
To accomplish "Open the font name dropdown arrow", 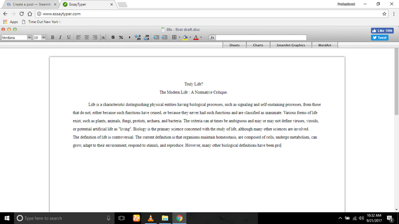I will (x=29, y=37).
